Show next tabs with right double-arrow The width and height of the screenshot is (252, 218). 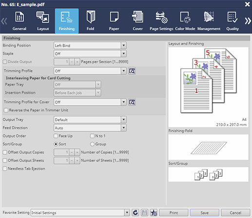tap(248, 21)
